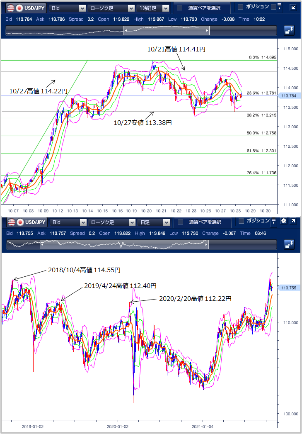The image size is (302, 434).
Task: Click '2018/10/4高値 114.55円' annotation
Action: point(84,270)
